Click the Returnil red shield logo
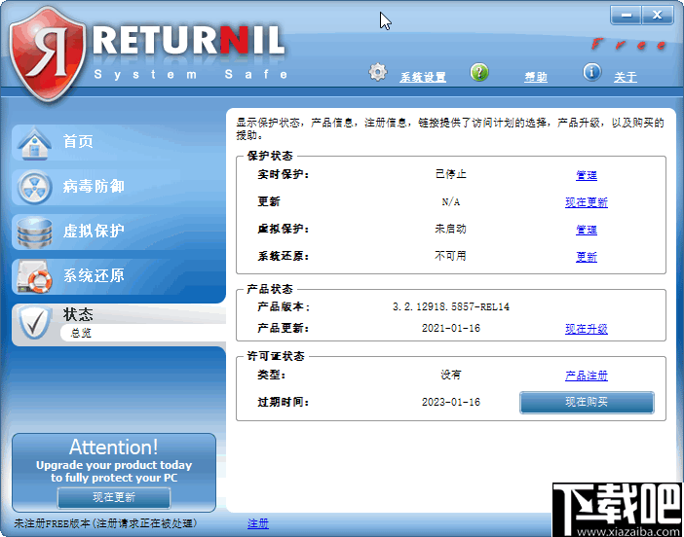This screenshot has height=537, width=684. pyautogui.click(x=47, y=54)
